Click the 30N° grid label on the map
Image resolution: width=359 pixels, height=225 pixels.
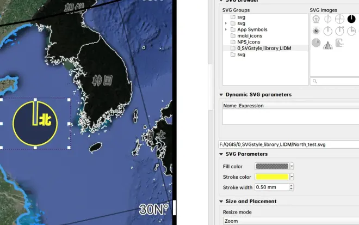(153, 209)
